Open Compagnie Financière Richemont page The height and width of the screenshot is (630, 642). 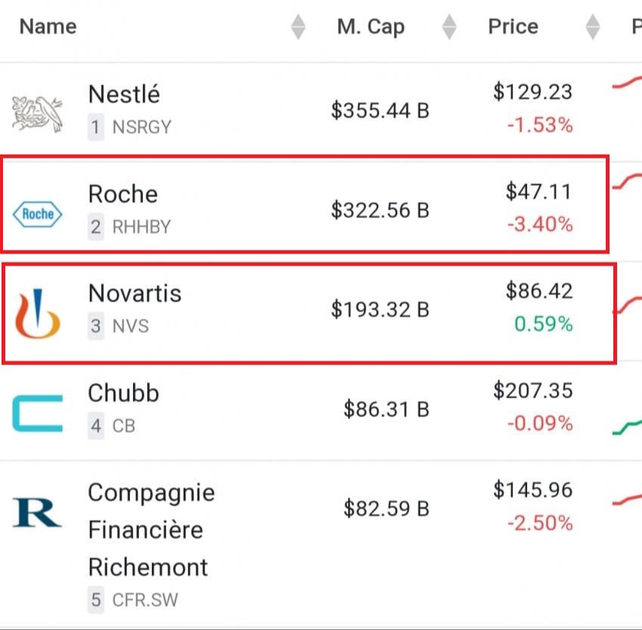(151, 530)
